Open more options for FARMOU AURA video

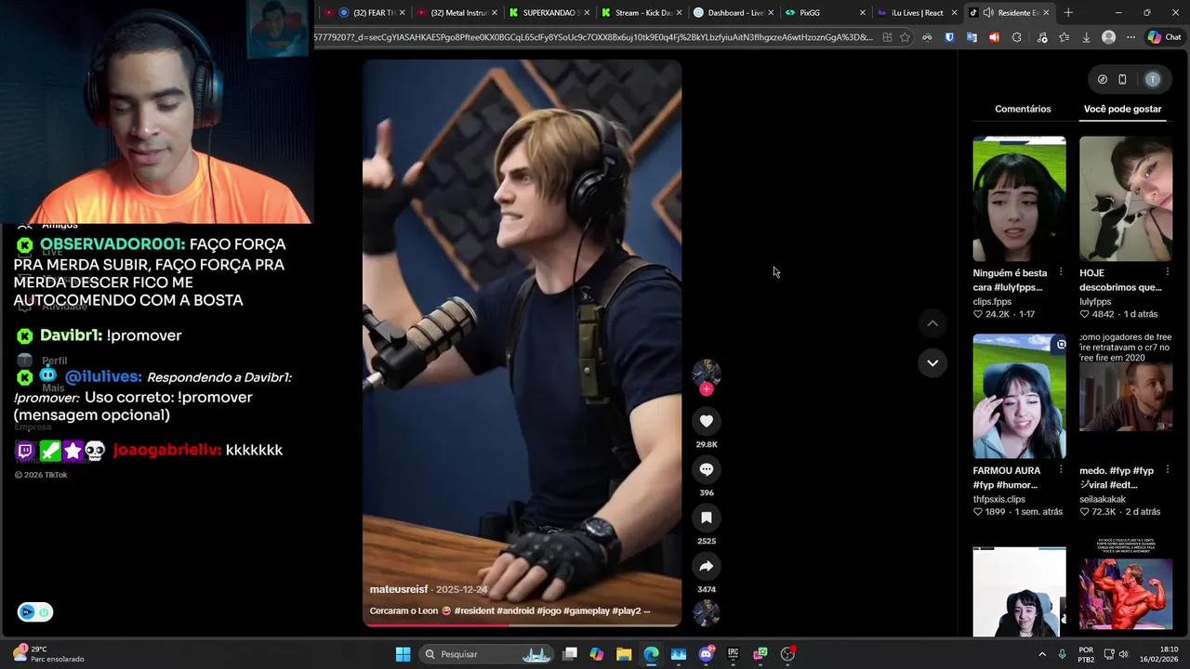click(1061, 470)
